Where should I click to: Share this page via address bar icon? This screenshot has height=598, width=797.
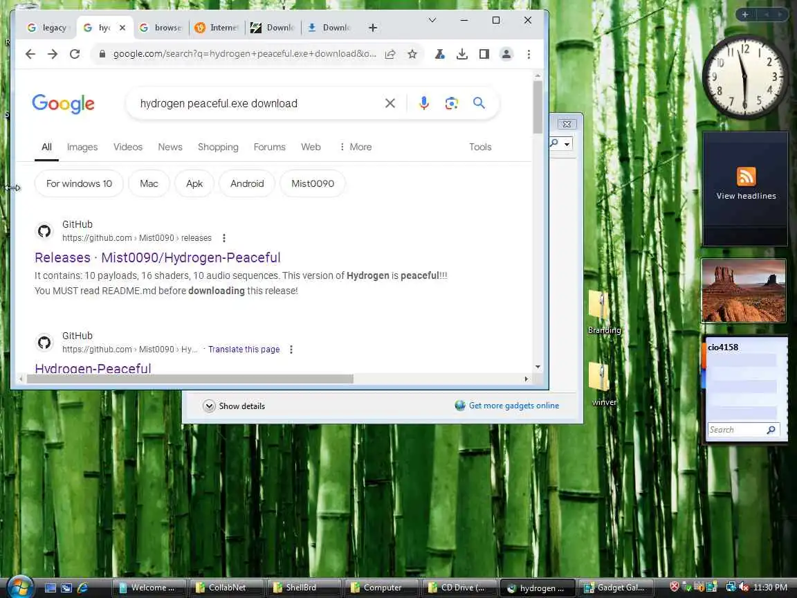tap(390, 54)
